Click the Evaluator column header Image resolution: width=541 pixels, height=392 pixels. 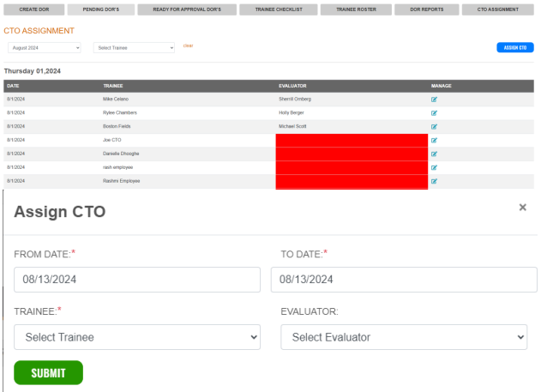coord(292,86)
